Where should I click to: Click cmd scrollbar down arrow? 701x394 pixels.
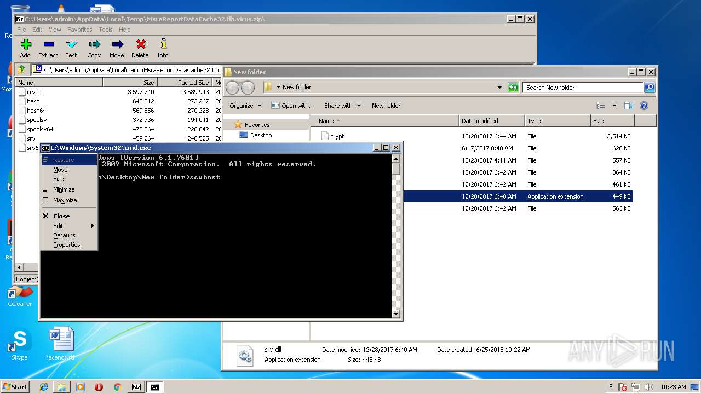tap(396, 314)
